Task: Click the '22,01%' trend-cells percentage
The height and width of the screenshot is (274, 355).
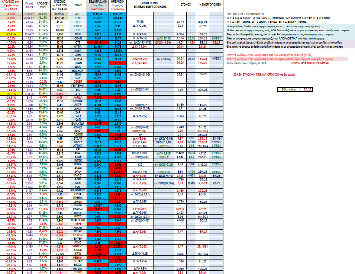Action: [x=295, y=63]
